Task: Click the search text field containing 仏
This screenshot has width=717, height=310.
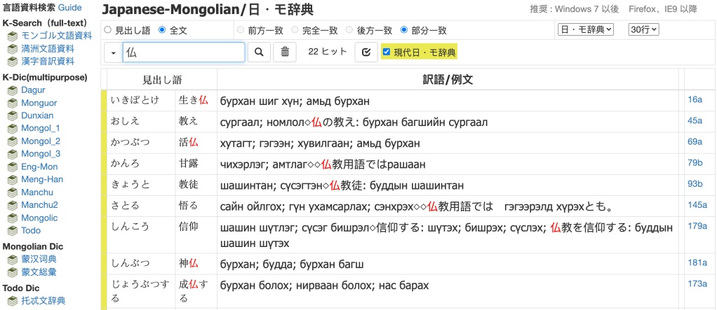Action: [x=184, y=52]
